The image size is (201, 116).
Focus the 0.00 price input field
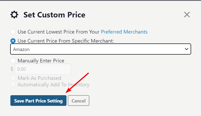click(43, 69)
